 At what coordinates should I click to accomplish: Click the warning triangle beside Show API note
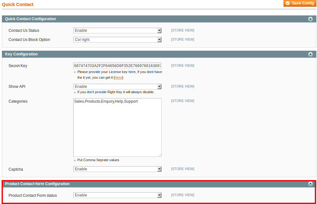click(75, 92)
